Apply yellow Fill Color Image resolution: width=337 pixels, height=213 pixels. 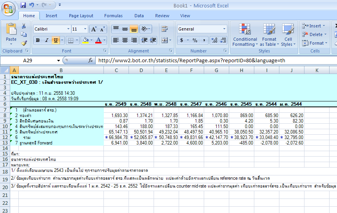click(85, 40)
